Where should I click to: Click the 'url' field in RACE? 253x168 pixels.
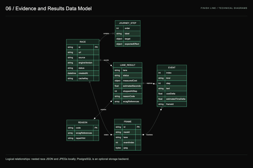tap(85, 52)
